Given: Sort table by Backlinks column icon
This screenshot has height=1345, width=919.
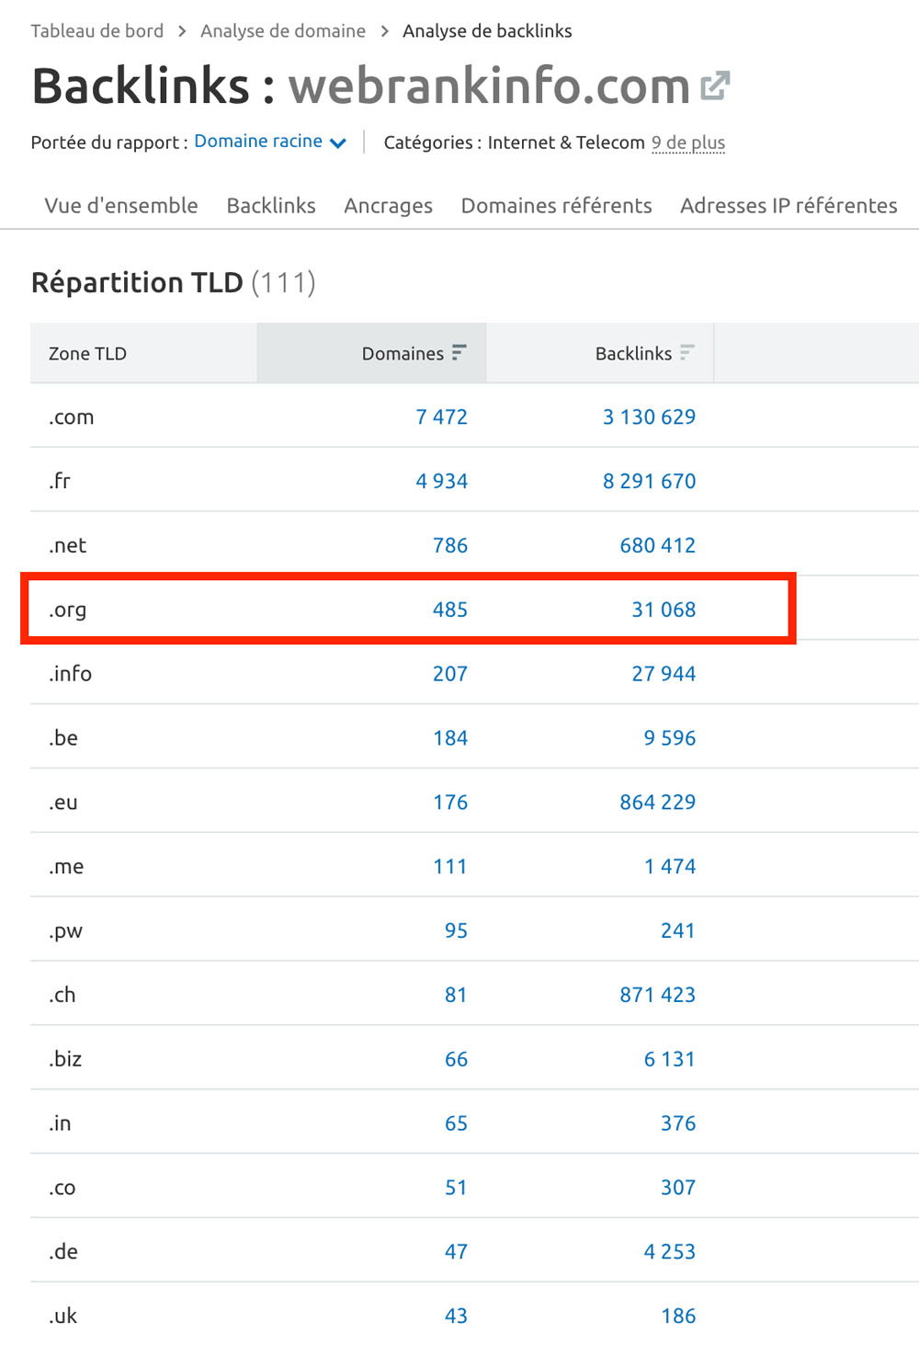Looking at the screenshot, I should coord(687,353).
